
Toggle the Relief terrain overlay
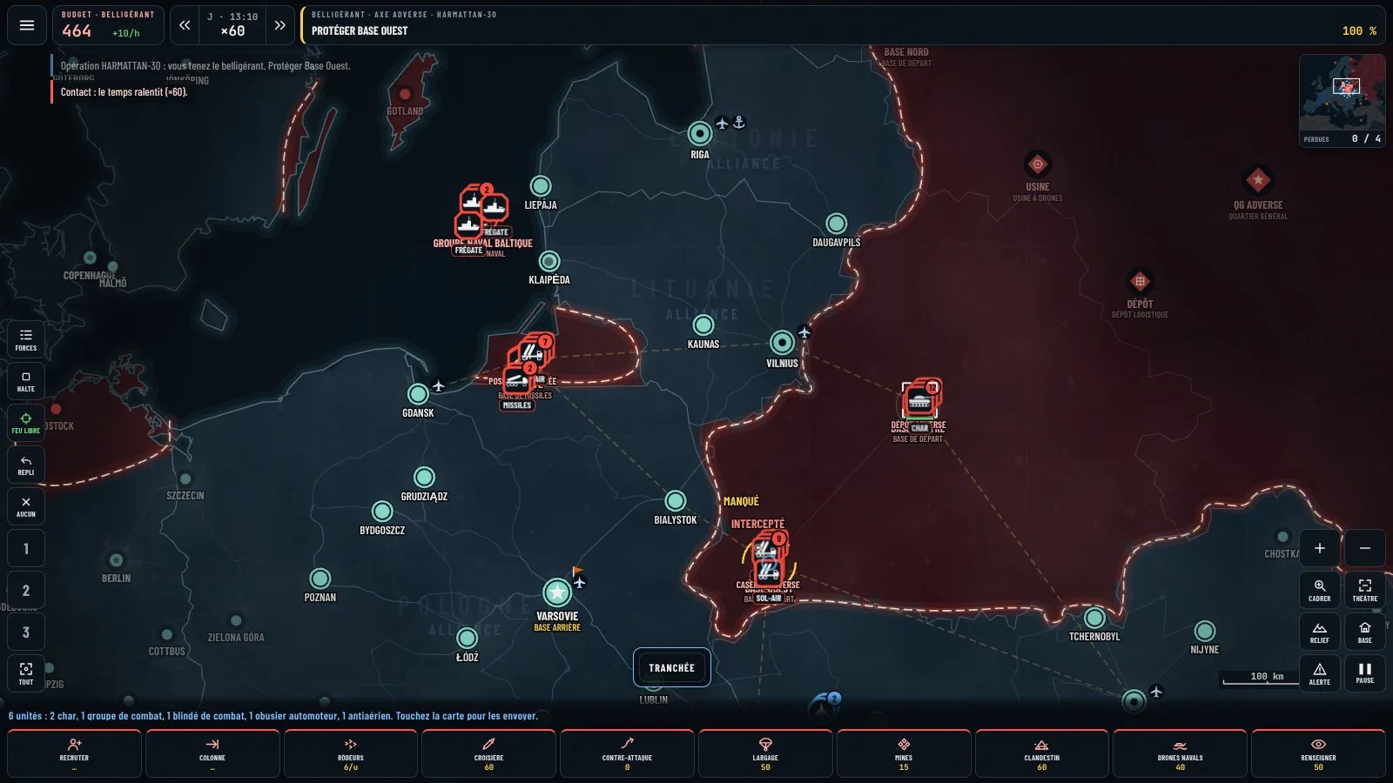[1320, 632]
